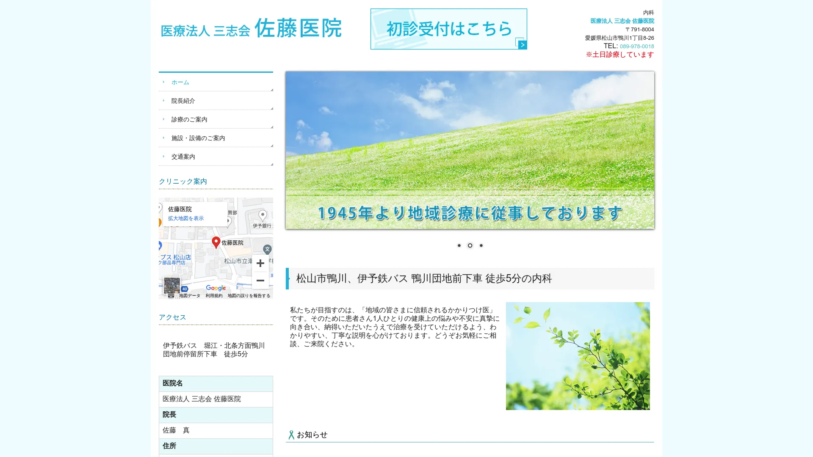Open the 施設・設備のご案内 menu item
The width and height of the screenshot is (813, 457).
[x=216, y=138]
